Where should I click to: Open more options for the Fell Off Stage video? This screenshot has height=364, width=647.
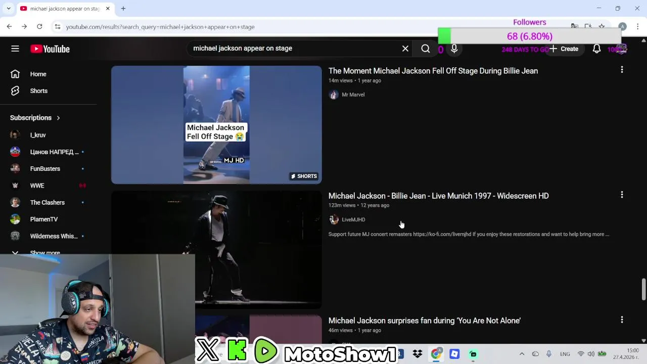(622, 70)
